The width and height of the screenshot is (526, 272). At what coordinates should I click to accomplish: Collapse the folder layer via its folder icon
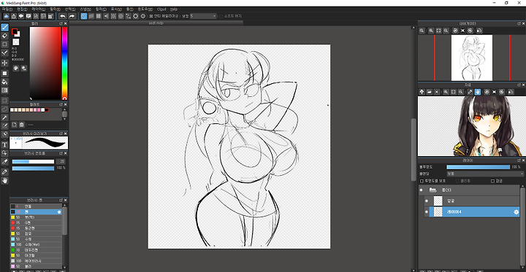coord(433,190)
